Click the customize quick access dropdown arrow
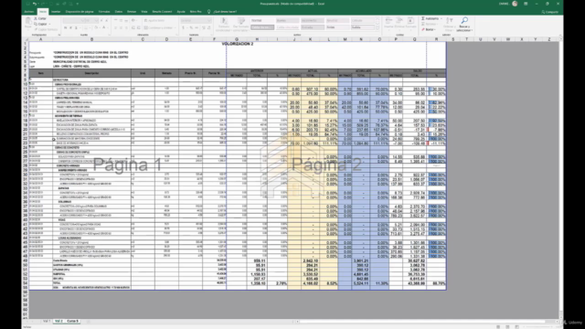The image size is (585, 329). pyautogui.click(x=77, y=4)
